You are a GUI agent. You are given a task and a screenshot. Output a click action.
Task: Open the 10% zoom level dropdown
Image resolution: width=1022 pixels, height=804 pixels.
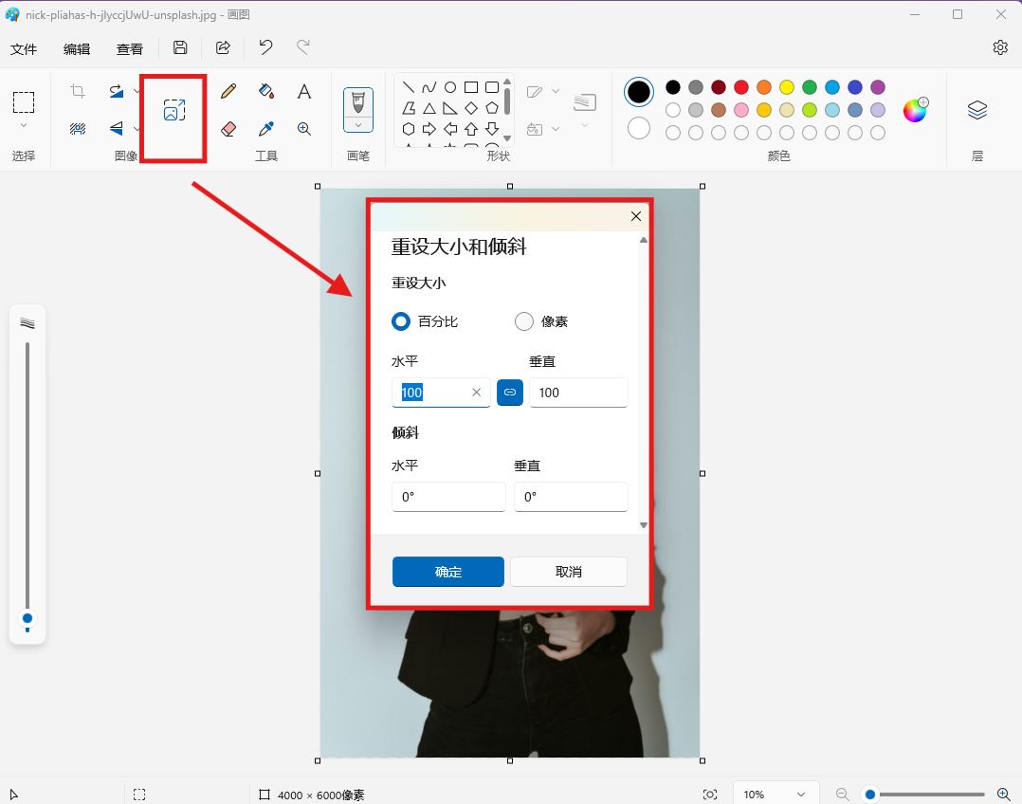coord(775,795)
